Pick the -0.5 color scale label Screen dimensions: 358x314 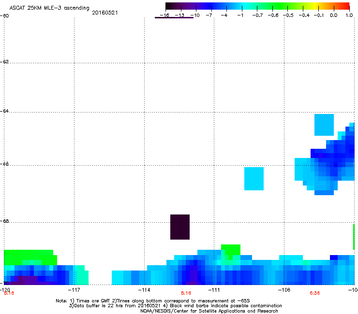(x=288, y=15)
